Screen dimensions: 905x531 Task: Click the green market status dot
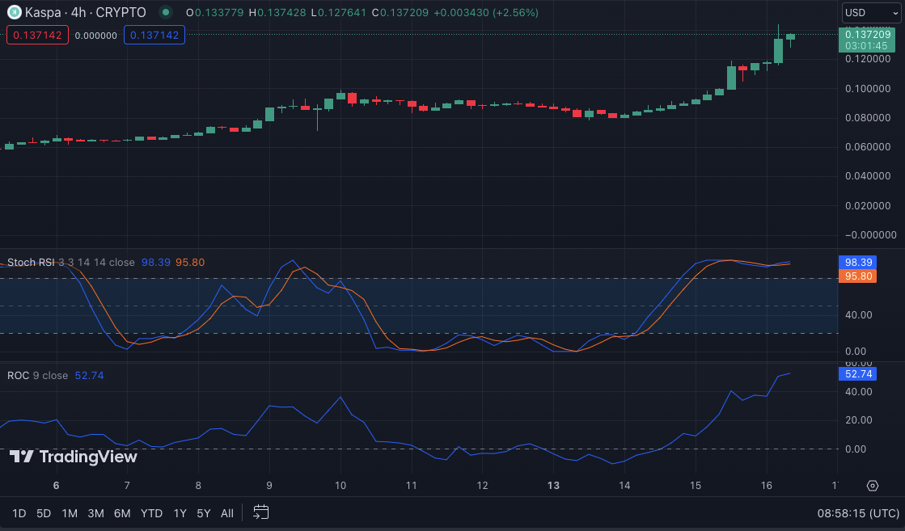pos(166,13)
